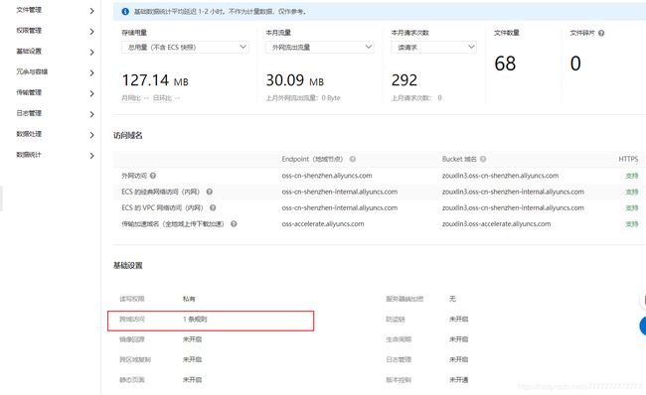Click 上月外网流出流量: 0 Byte text
Viewport: 646px width, 395px height.
pyautogui.click(x=303, y=98)
